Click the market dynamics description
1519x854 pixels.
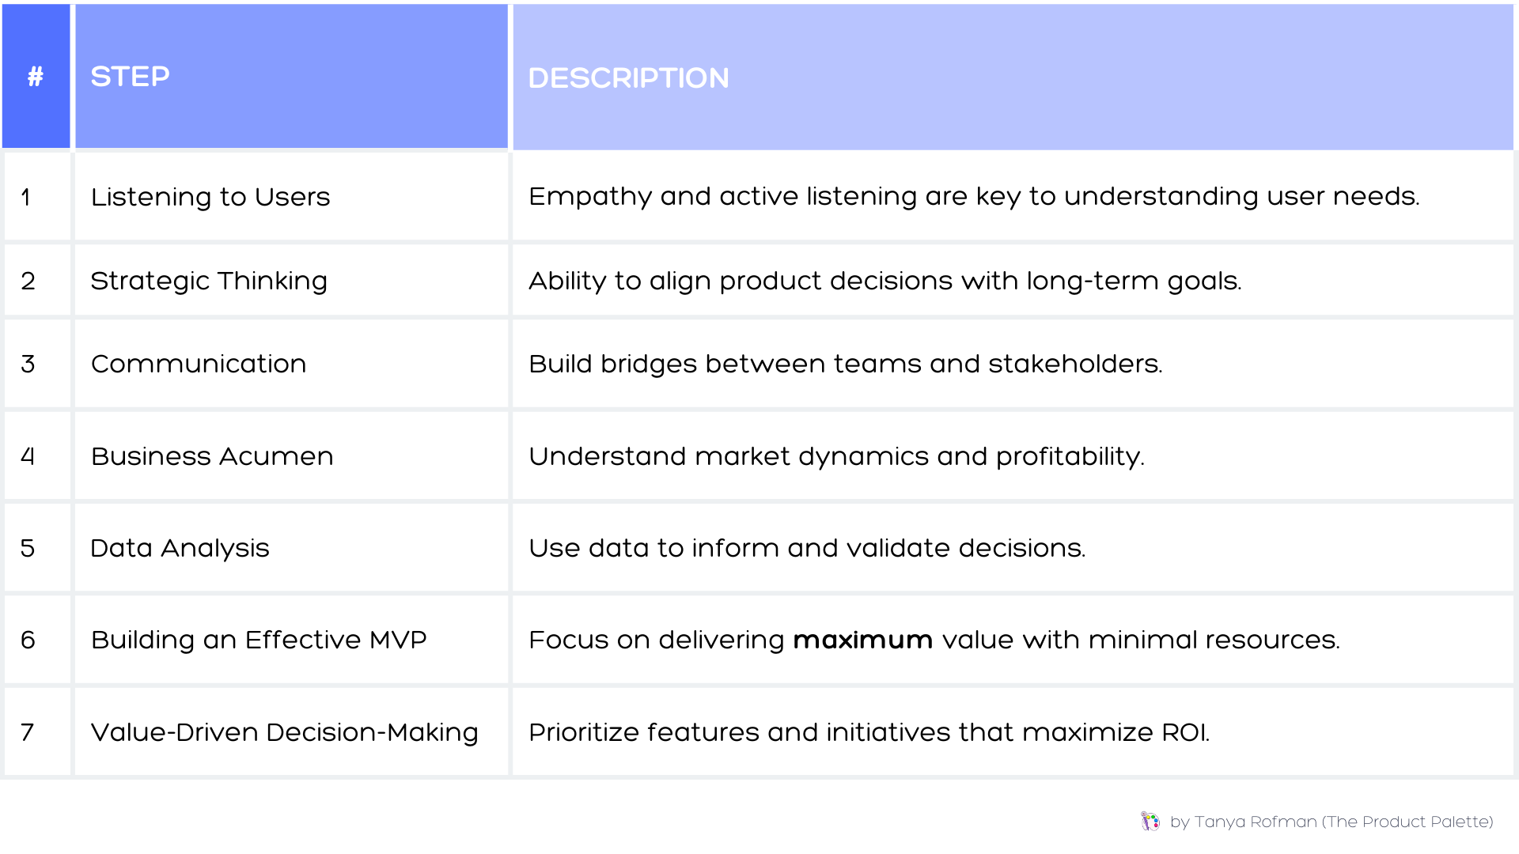click(836, 456)
